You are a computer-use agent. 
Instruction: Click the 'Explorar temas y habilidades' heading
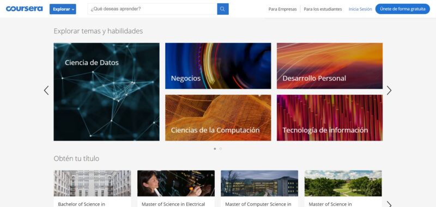click(98, 31)
